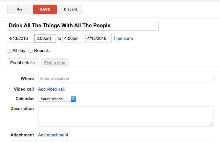Click the start date 4/13/2016 field
The height and width of the screenshot is (143, 220).
20,39
